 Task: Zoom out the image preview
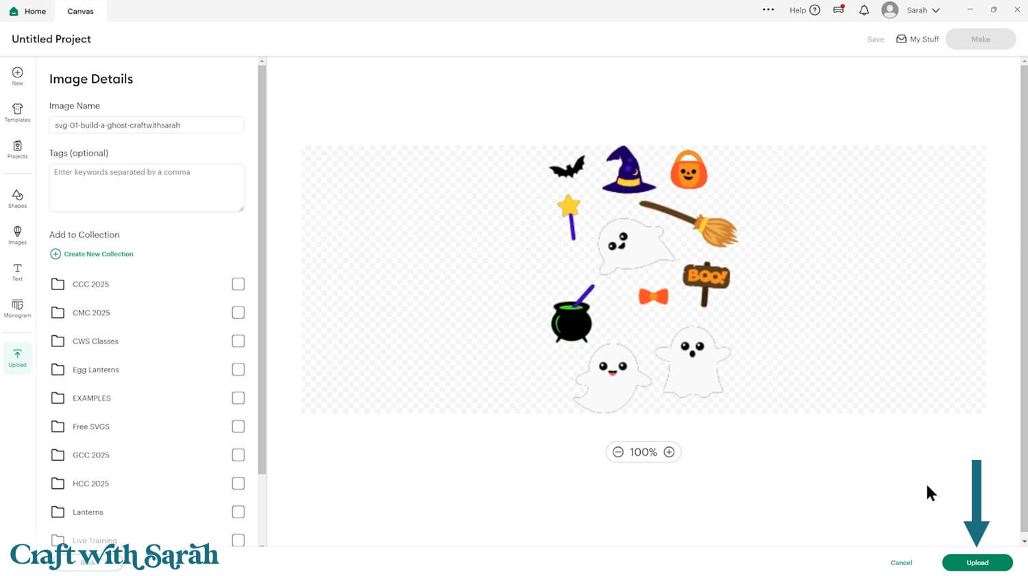pyautogui.click(x=618, y=452)
